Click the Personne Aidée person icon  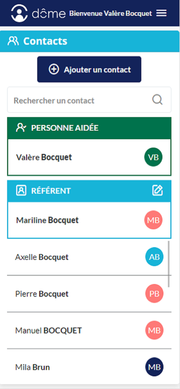21,128
